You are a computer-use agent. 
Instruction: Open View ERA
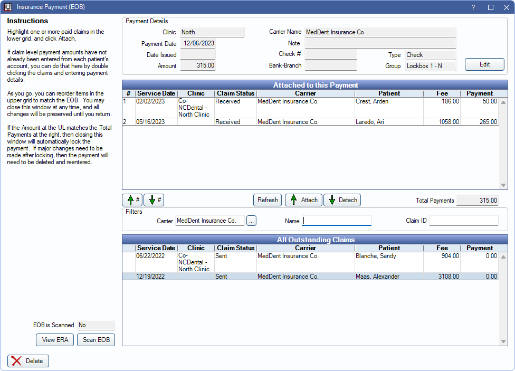click(55, 340)
